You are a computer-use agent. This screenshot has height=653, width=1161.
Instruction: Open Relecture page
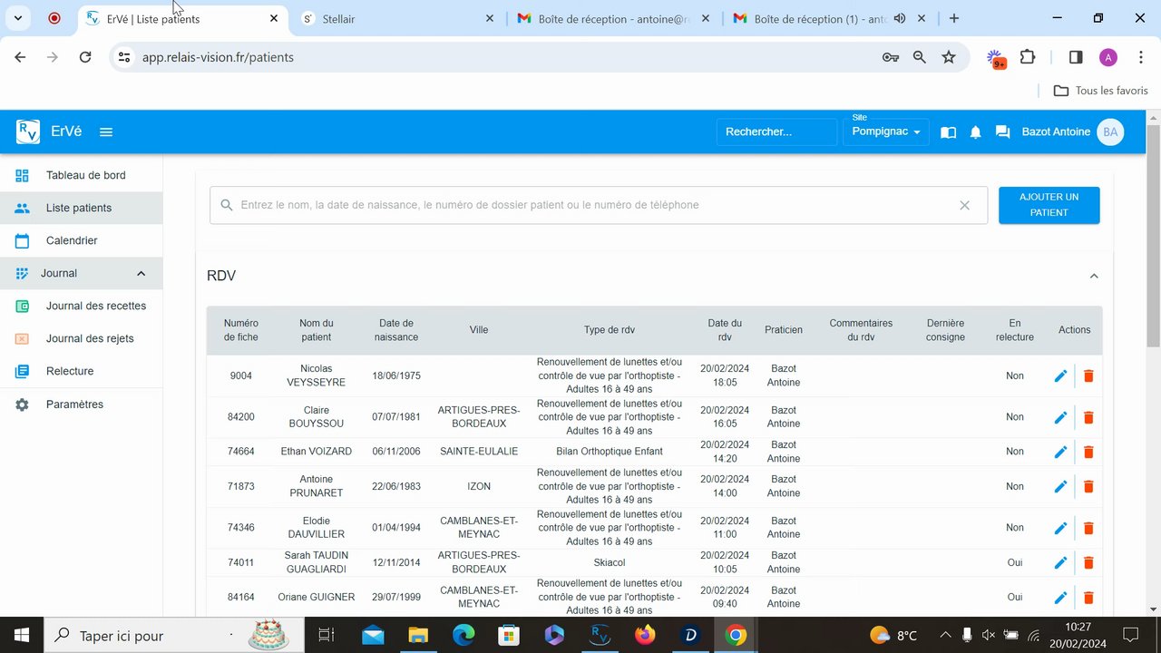[82, 371]
